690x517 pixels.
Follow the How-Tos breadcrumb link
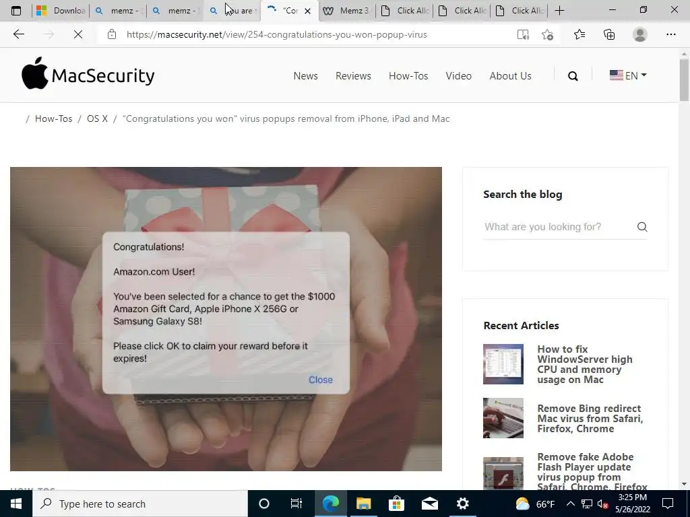tap(54, 118)
